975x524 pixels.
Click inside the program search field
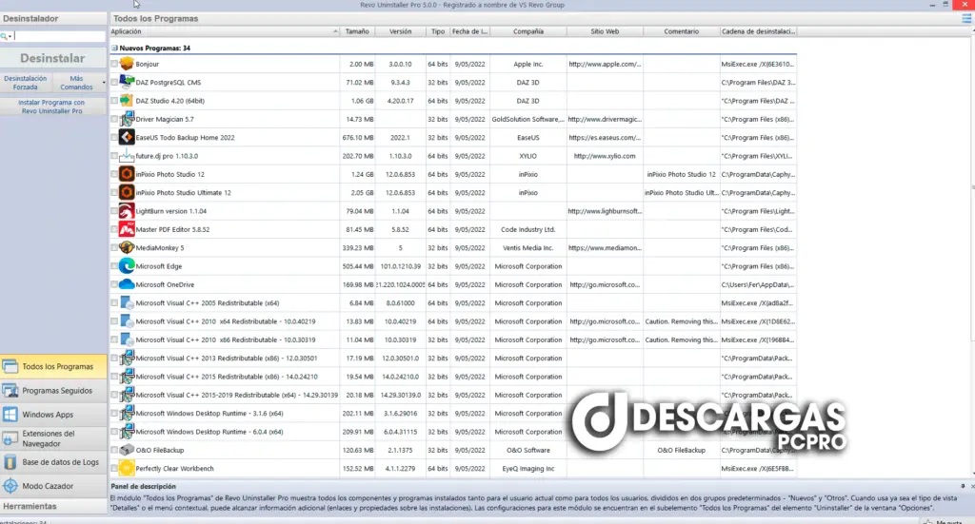point(59,37)
